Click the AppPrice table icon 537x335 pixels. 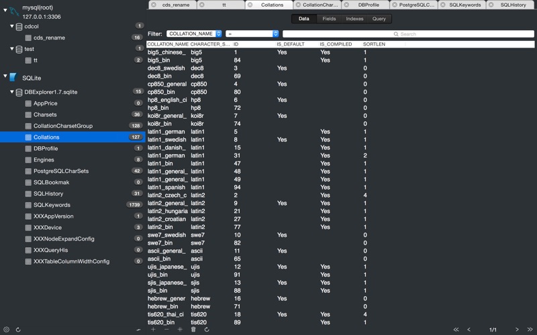(28, 103)
